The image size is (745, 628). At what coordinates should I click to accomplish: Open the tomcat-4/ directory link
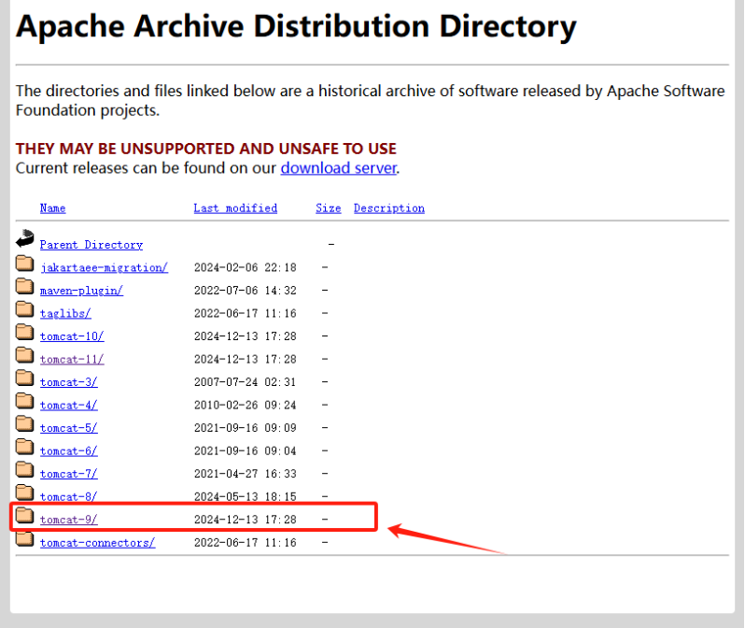pos(69,406)
